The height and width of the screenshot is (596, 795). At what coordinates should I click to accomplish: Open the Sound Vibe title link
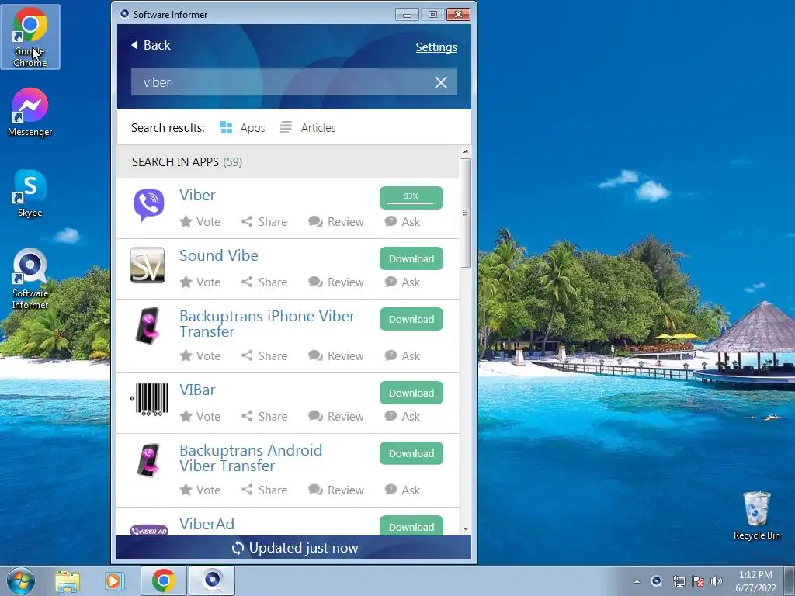218,255
